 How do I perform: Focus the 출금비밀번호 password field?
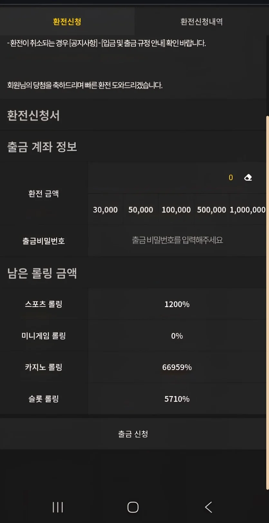click(177, 240)
